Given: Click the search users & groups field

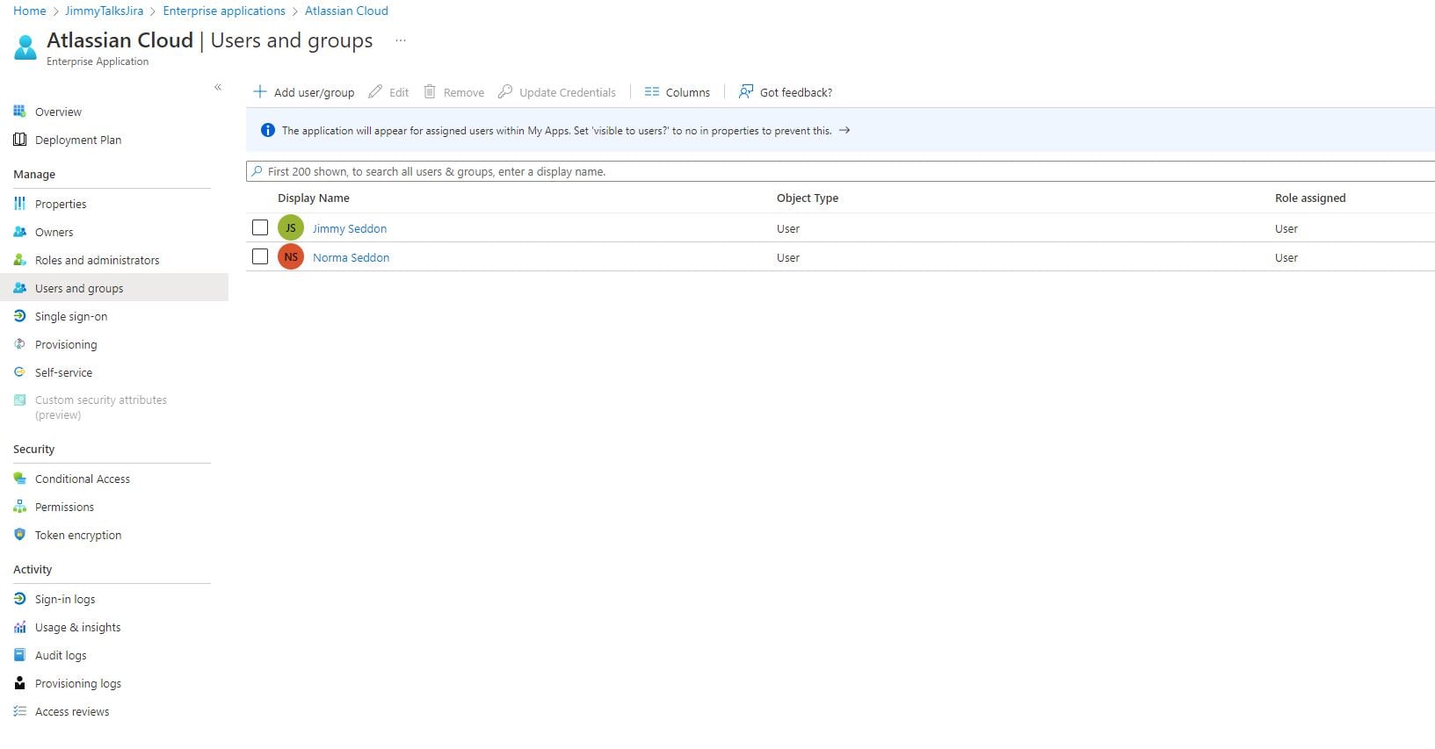Looking at the screenshot, I should pyautogui.click(x=840, y=171).
